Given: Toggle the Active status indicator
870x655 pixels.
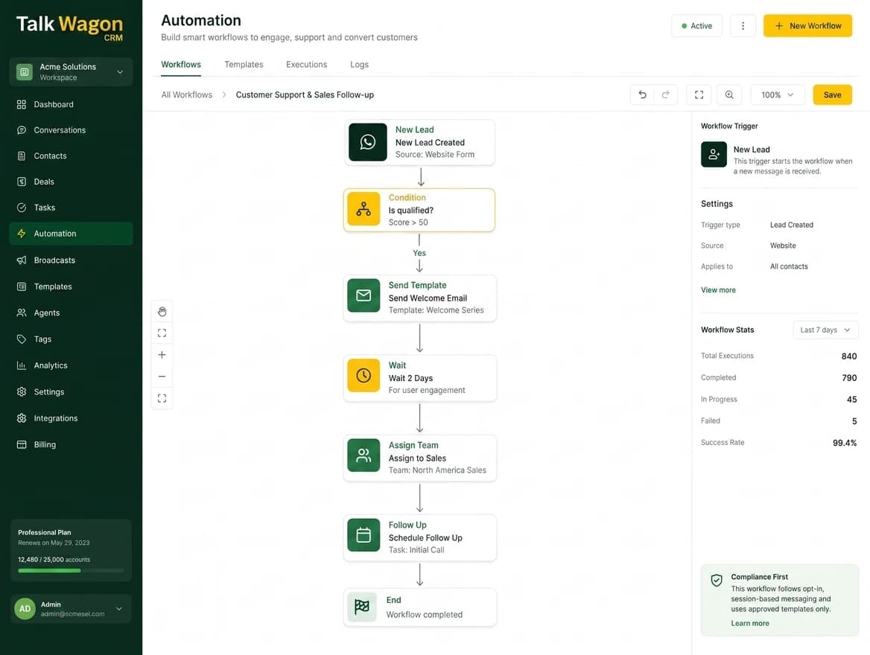Looking at the screenshot, I should [697, 26].
